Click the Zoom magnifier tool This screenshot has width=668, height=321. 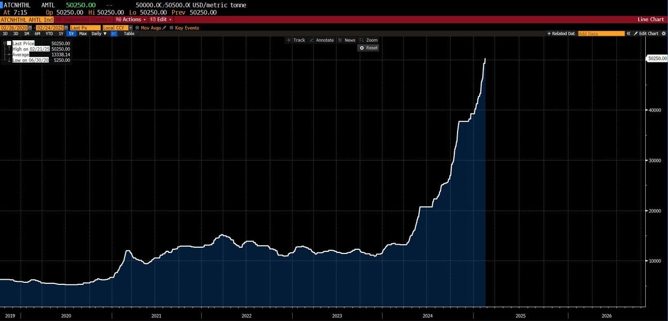tap(369, 40)
